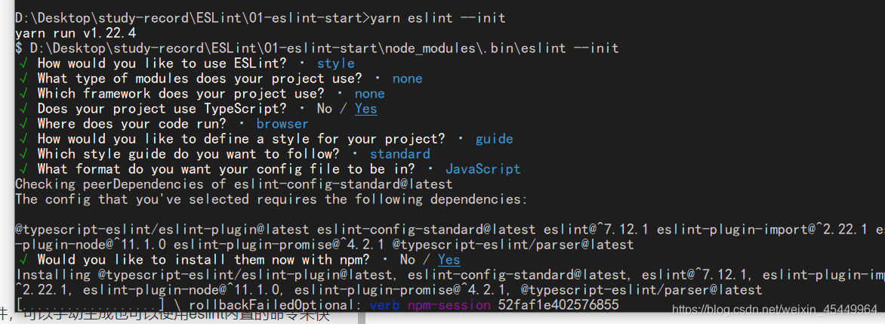Click 'Where does your code run?' prompt
This screenshot has height=324, width=885.
pos(131,124)
